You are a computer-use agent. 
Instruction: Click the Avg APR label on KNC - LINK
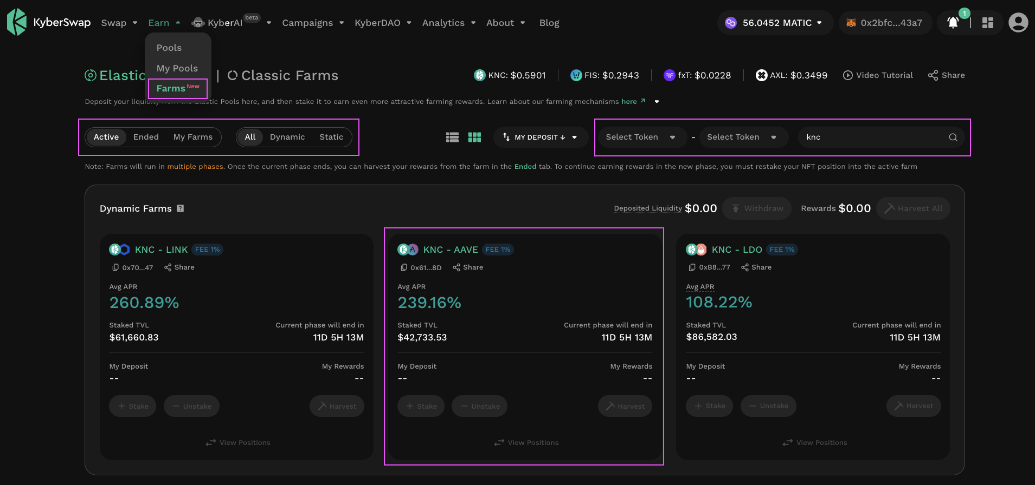tap(123, 287)
